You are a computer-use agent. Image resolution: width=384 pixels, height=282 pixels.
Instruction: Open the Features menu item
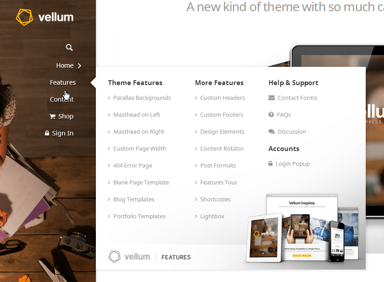click(63, 82)
